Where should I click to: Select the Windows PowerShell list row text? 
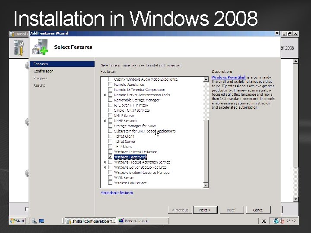(x=130, y=157)
